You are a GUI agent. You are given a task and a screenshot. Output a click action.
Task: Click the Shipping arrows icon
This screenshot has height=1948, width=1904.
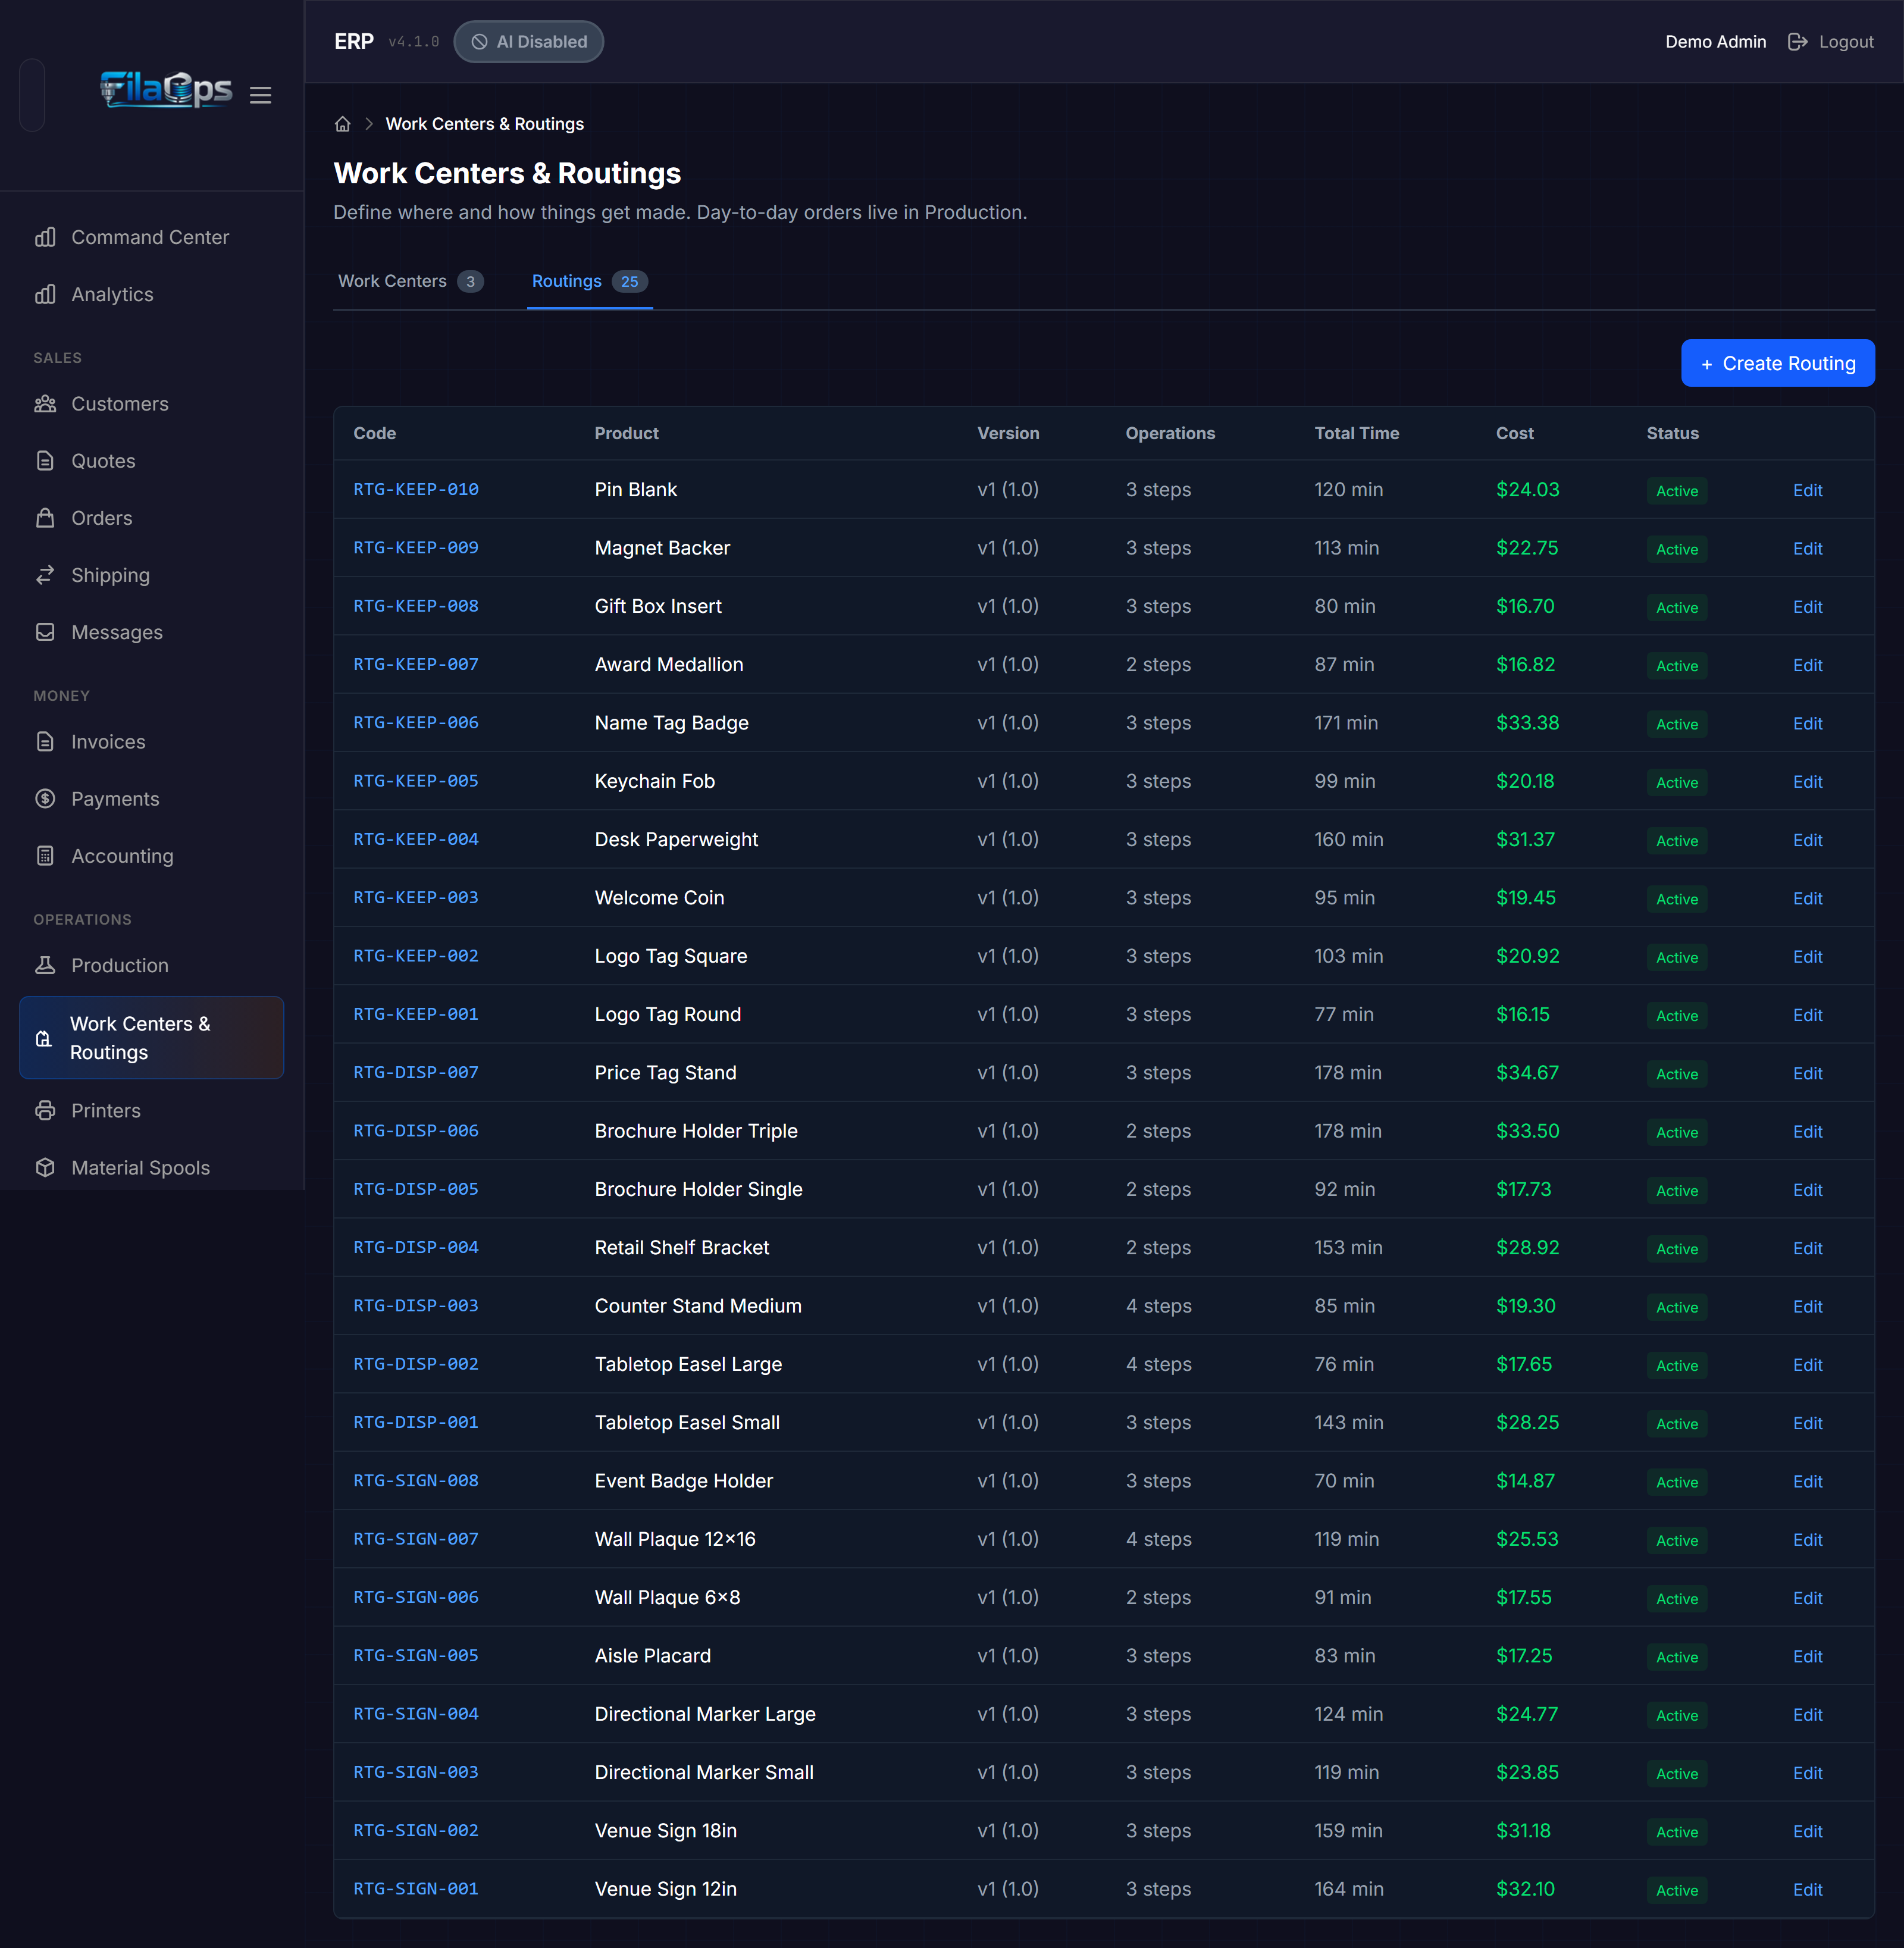coord(45,575)
